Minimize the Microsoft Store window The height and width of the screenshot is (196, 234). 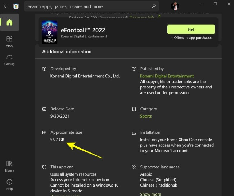(x=202, y=4)
